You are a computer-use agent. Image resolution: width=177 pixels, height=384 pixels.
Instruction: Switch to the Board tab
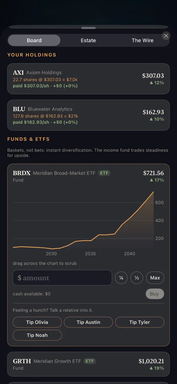coord(34,40)
